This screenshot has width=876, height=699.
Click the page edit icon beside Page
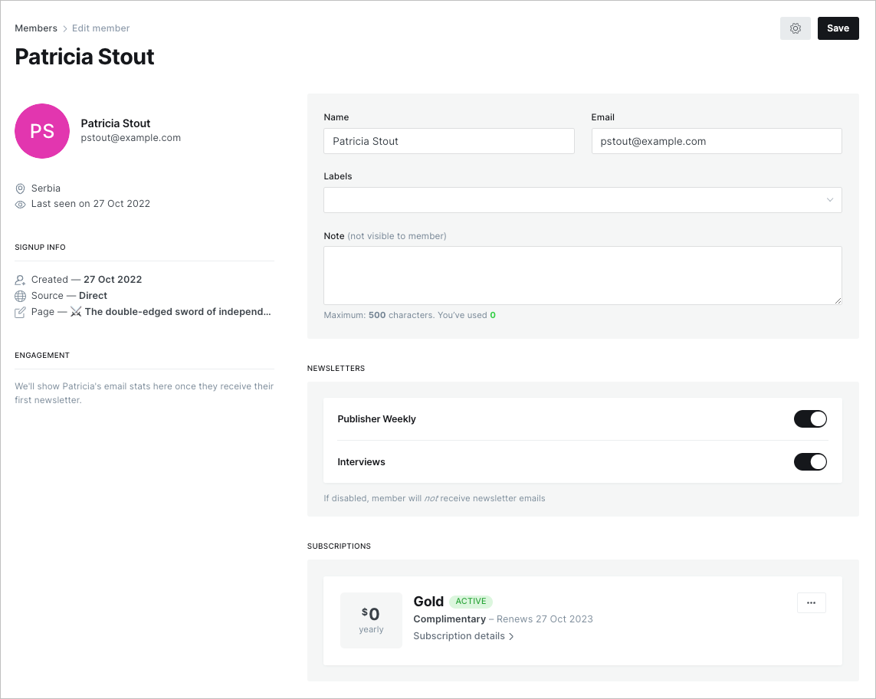[x=21, y=312]
